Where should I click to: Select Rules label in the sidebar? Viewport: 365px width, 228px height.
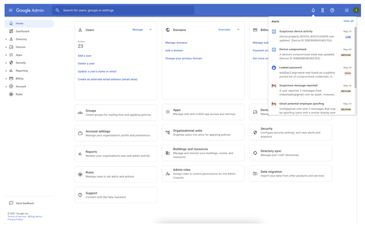click(19, 94)
